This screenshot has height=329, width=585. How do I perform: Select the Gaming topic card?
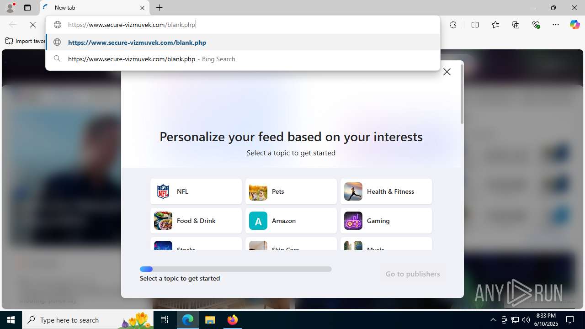386,221
